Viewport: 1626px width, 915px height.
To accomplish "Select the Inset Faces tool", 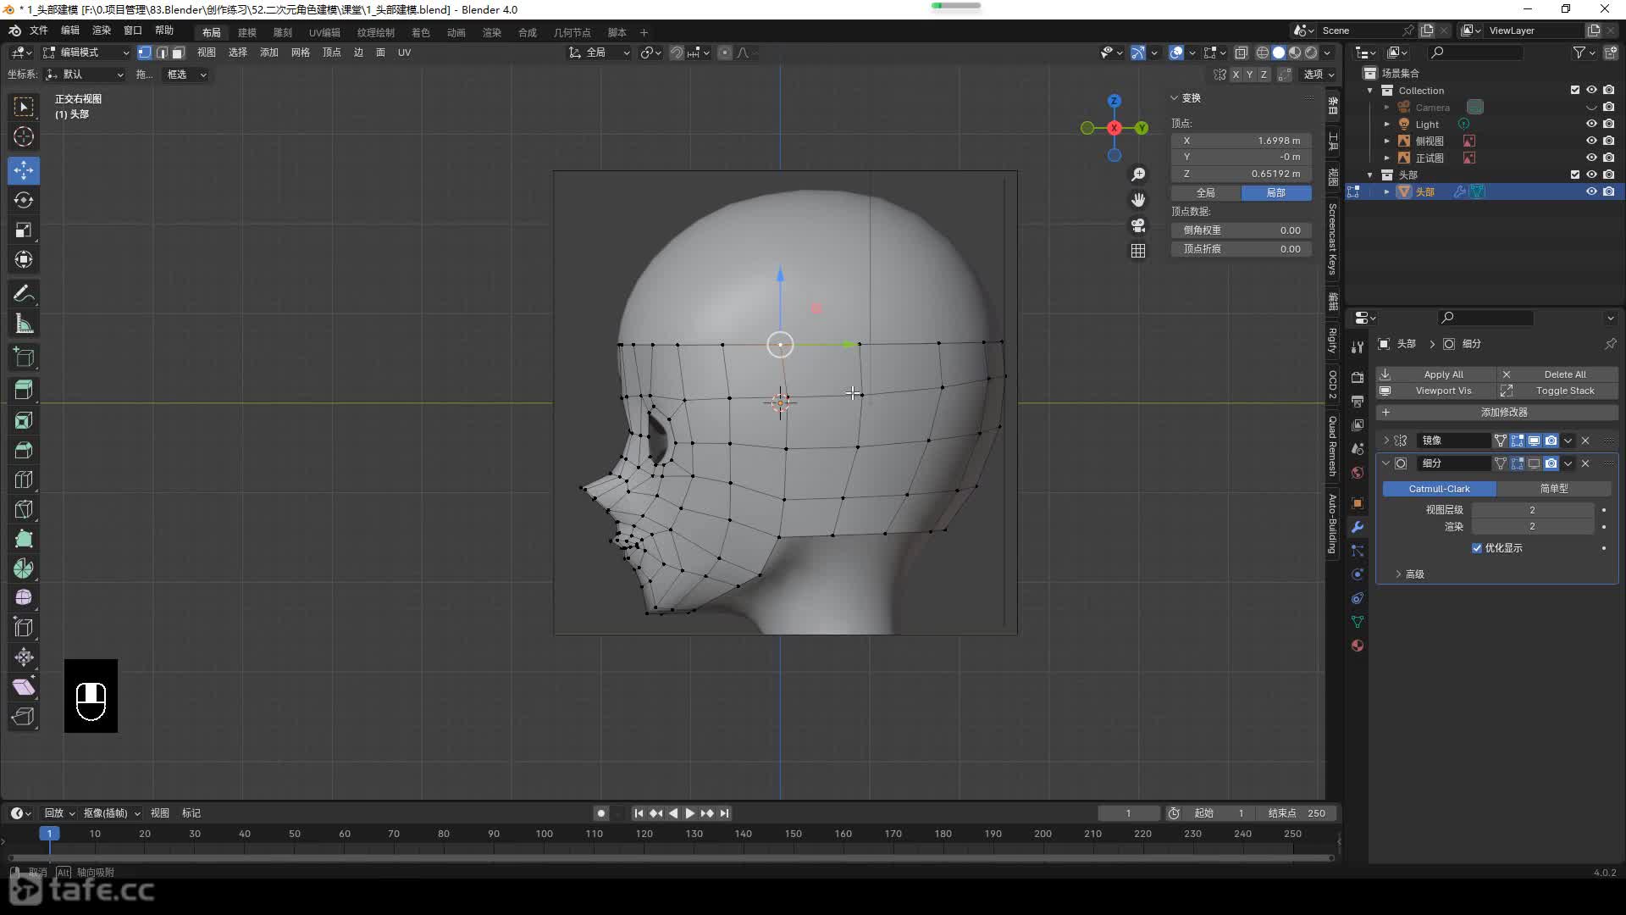I will coord(24,420).
